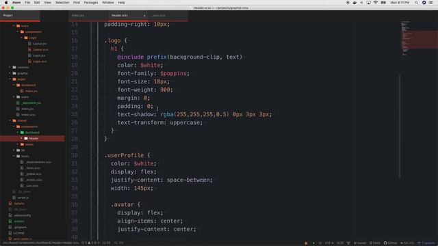Screen dimensions: 438x246
Task: Select the Project panel tab
Action: [20, 16]
